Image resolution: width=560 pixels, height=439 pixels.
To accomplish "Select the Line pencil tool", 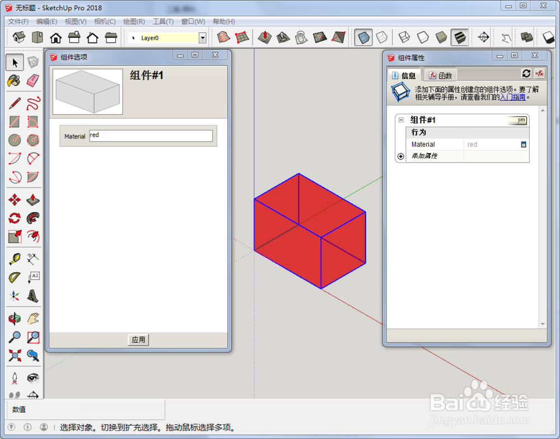I will [x=15, y=104].
